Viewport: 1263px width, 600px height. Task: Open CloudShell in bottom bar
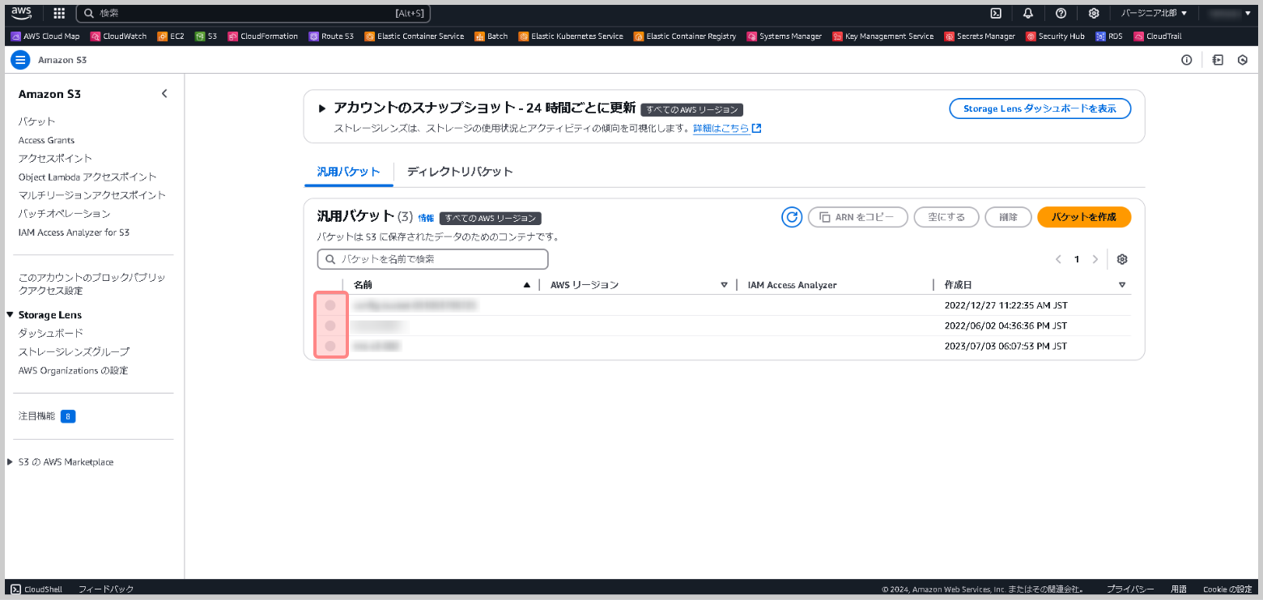pyautogui.click(x=36, y=589)
